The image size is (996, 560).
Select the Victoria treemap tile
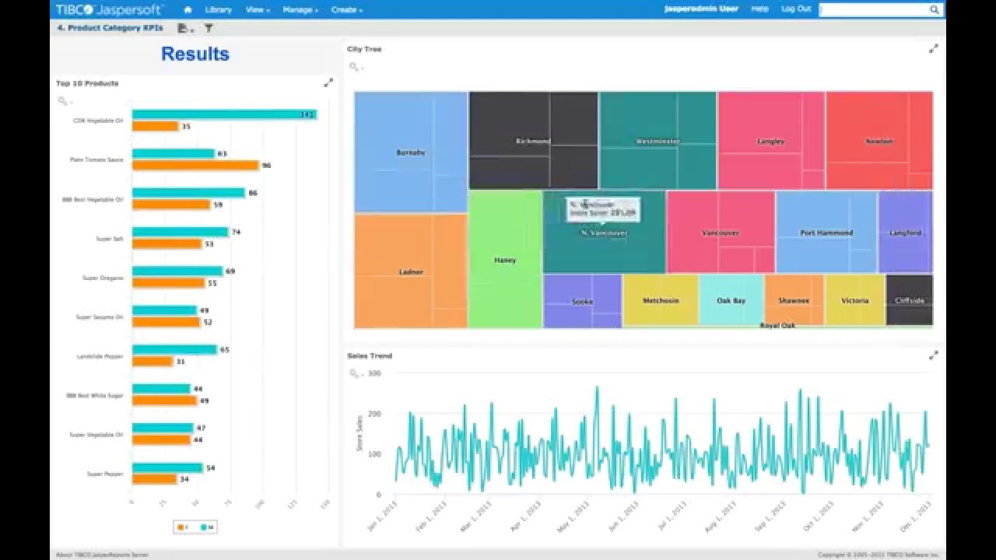tap(855, 300)
